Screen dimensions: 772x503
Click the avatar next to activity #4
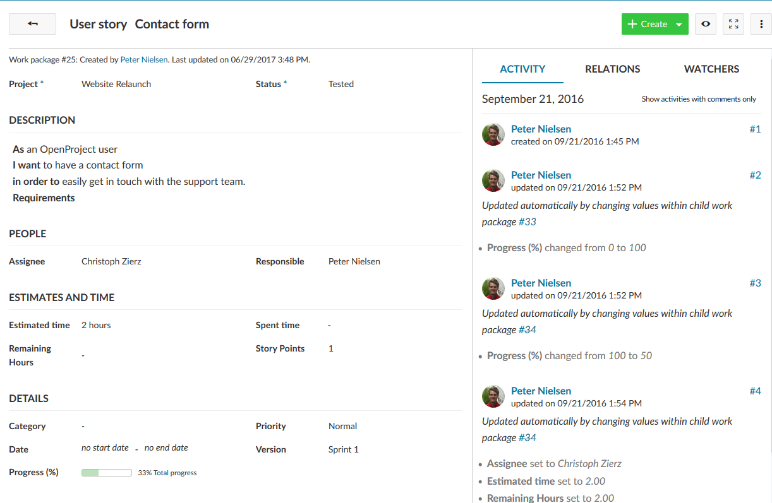(493, 396)
